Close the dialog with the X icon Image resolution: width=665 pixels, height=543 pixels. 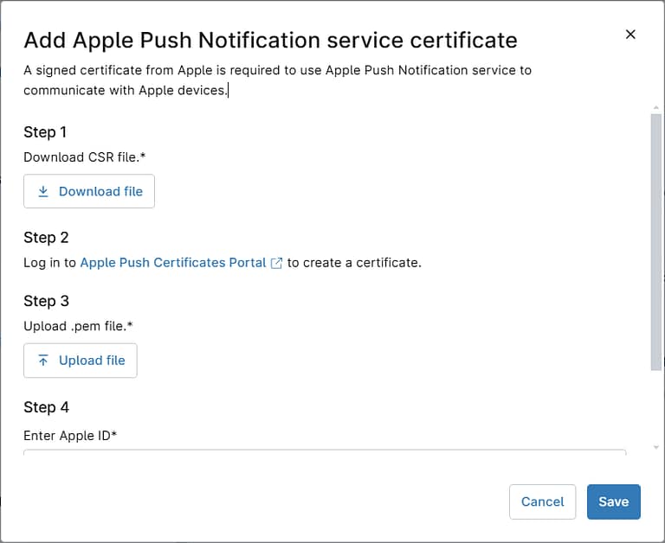tap(630, 35)
